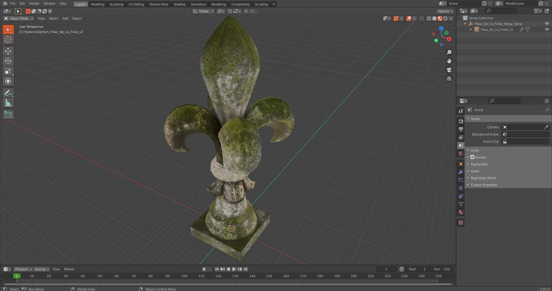Expand Fleur_De_Lis_Finial_v2 tree item
Viewport: 552px width, 291px height.
coord(471,29)
